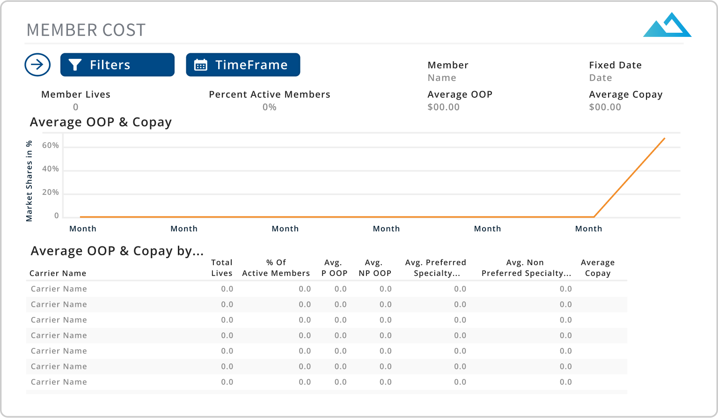718x418 pixels.
Task: Sort by % Of Active Members column
Action: pos(276,268)
